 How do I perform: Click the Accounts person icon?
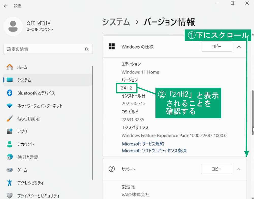pos(10,144)
